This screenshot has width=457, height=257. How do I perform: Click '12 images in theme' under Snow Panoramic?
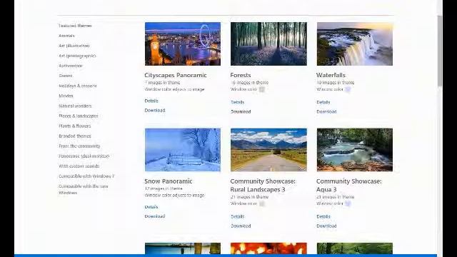pos(164,188)
